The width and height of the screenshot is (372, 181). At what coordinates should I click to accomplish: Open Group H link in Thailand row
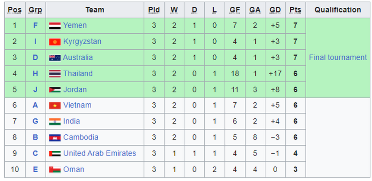[35, 73]
